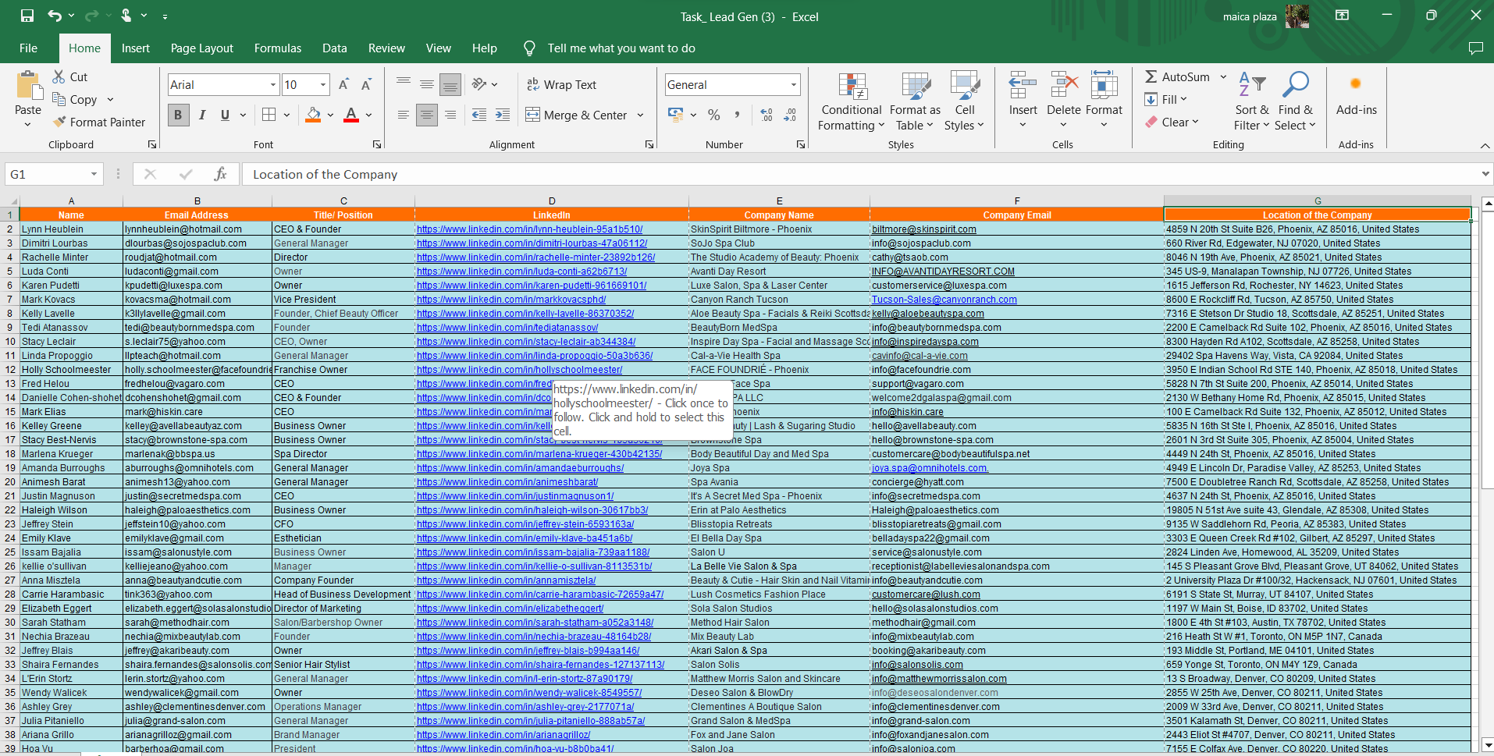The image size is (1494, 756).
Task: Click Decrease Indent icon
Action: [479, 115]
